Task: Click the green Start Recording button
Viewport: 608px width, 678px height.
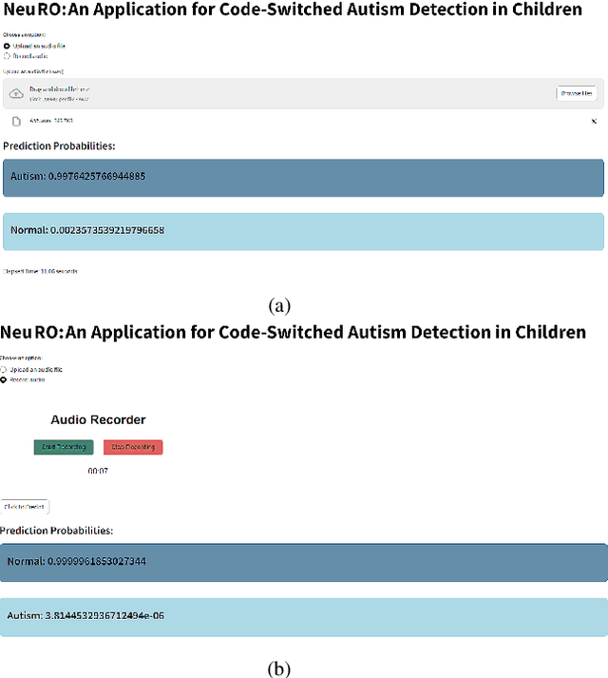Action: click(63, 447)
